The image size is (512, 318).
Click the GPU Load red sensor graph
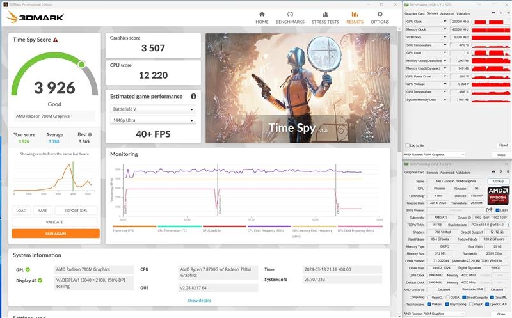[x=489, y=52]
